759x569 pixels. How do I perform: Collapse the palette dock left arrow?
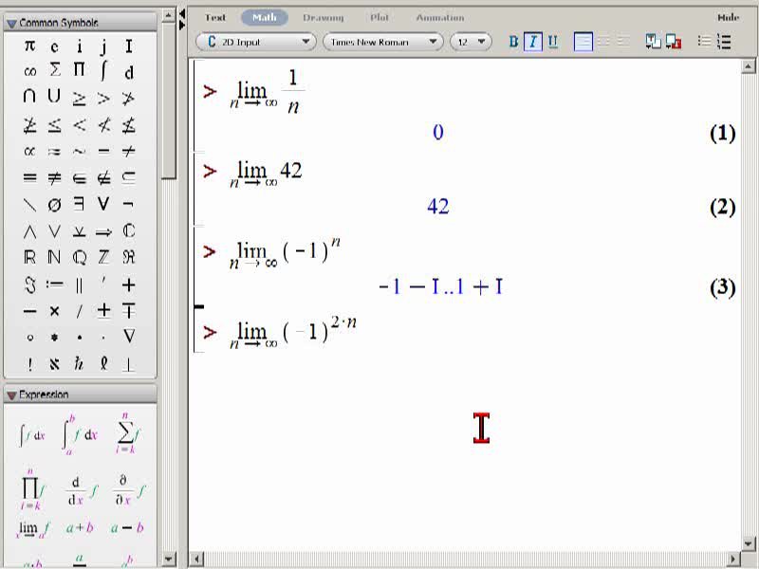coord(182,13)
